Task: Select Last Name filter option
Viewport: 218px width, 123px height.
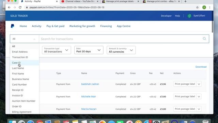Action: click(x=25, y=68)
